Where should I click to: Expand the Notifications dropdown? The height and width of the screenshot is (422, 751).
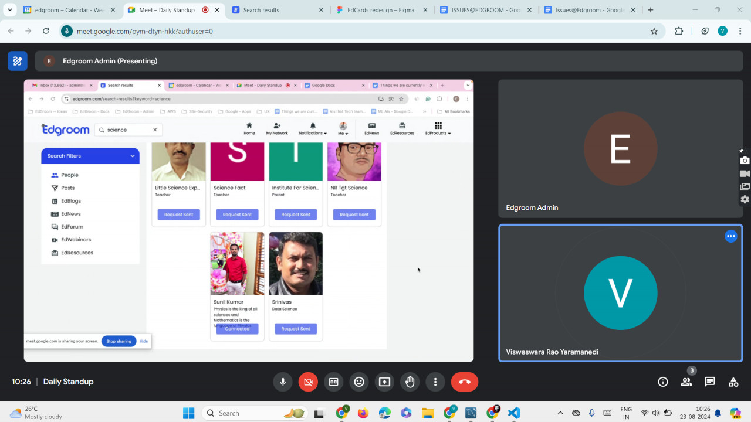click(313, 129)
